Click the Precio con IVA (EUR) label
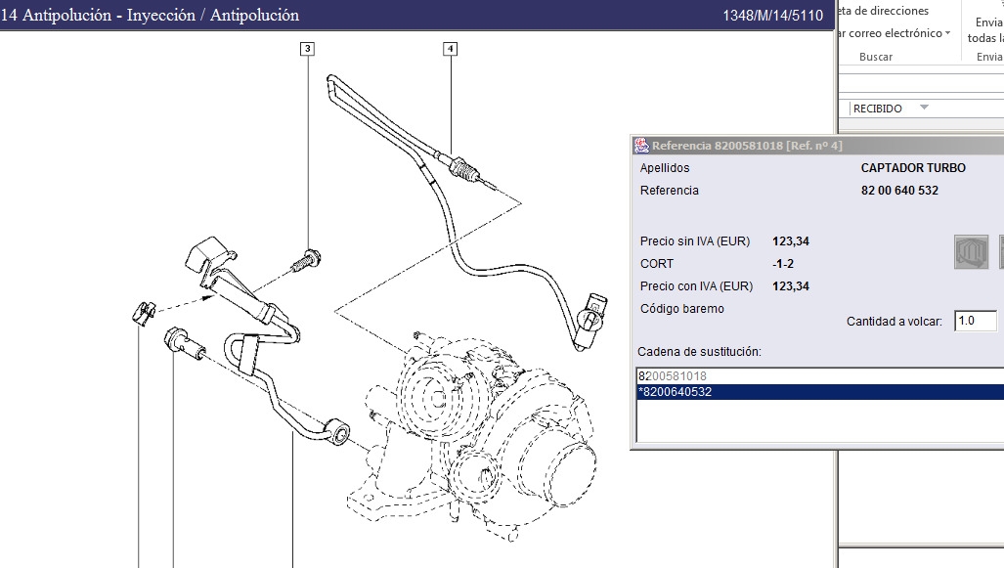 click(x=697, y=286)
